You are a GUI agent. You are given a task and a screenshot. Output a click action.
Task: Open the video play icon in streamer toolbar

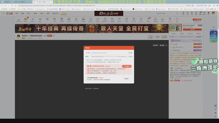[x=155, y=20]
